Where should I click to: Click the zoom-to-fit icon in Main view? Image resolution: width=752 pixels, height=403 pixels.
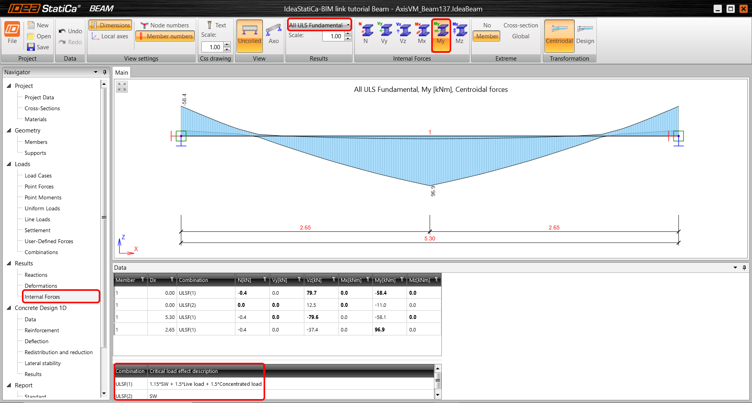122,87
